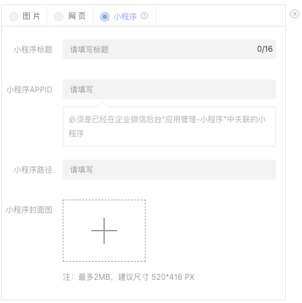Click the APPID hint tooltip text
Viewport: 302px width, 303px height.
coord(167,127)
